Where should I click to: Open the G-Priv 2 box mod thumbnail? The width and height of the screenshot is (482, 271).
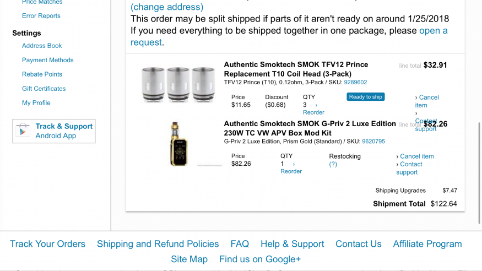(x=178, y=144)
